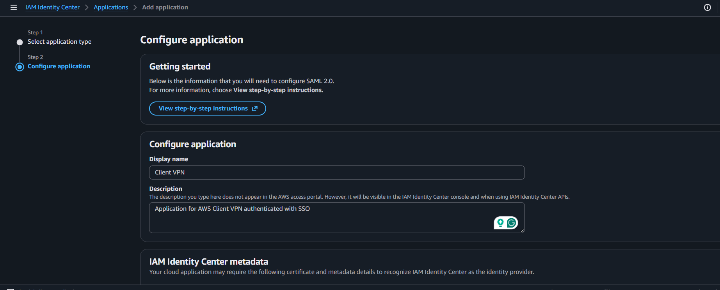Click IAM Identity Center metadata heading

[209, 262]
